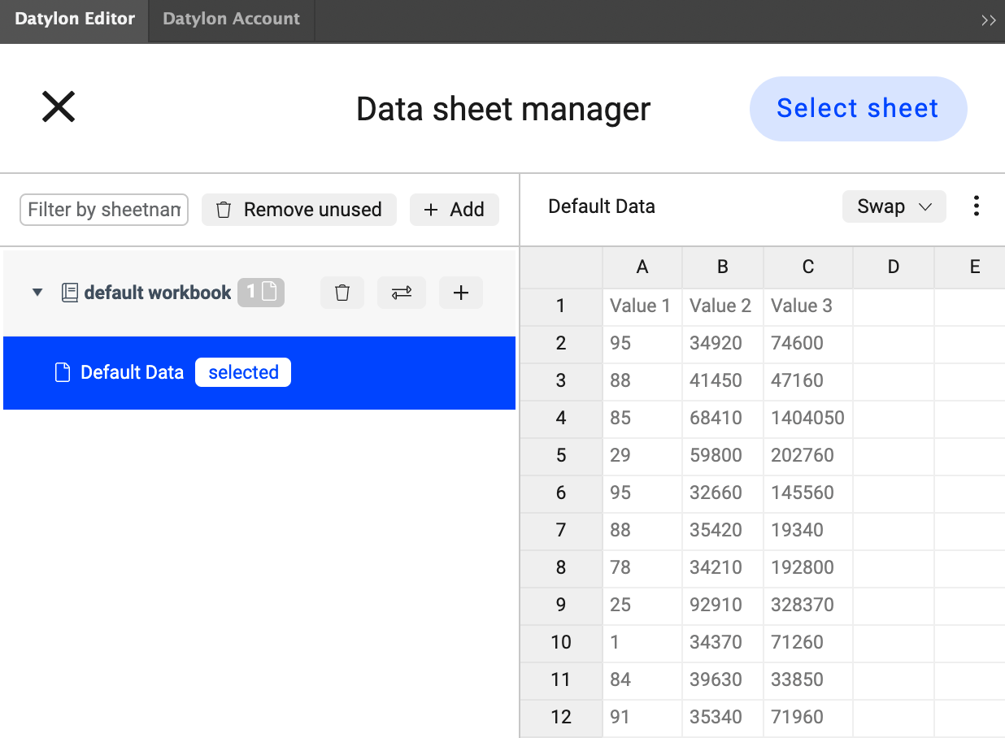
Task: Click the sheet count badge on default workbook
Action: [x=261, y=293]
